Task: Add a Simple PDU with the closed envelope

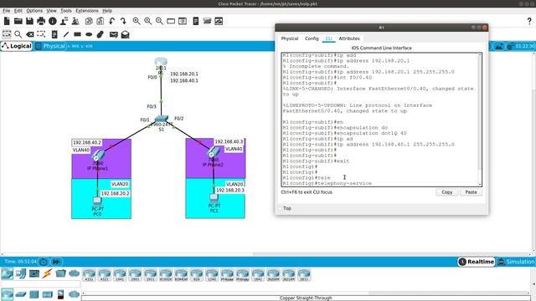Action: point(114,34)
